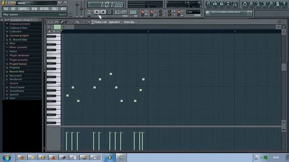289x162 pixels.
Task: Expand 'Clipboard files' in the browser
Action: pyautogui.click(x=18, y=28)
